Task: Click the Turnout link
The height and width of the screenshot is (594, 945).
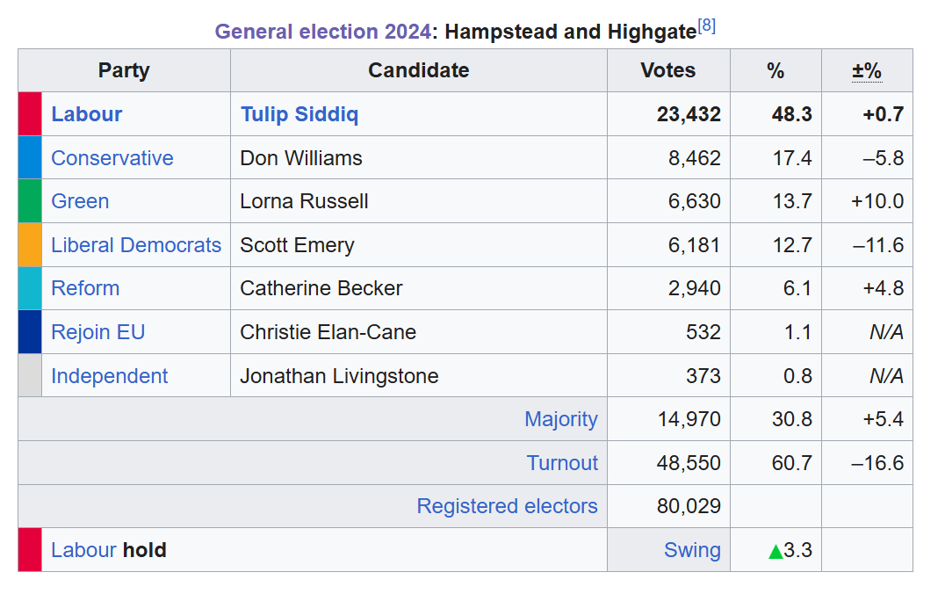Action: pyautogui.click(x=562, y=463)
